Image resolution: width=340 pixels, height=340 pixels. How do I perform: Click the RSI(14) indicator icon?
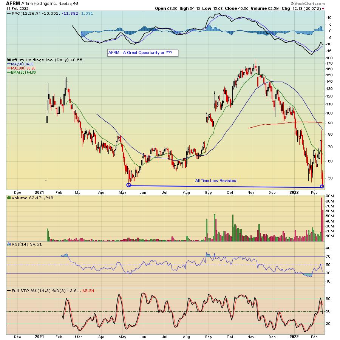(x=9, y=244)
